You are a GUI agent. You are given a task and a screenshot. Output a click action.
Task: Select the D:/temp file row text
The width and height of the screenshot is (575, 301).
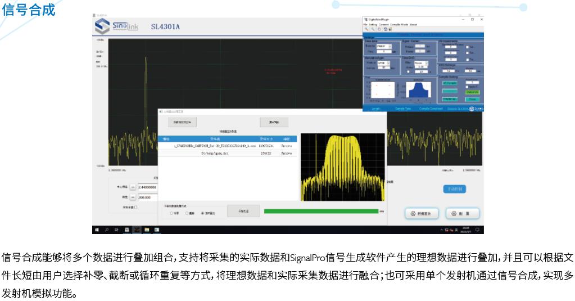(x=215, y=153)
